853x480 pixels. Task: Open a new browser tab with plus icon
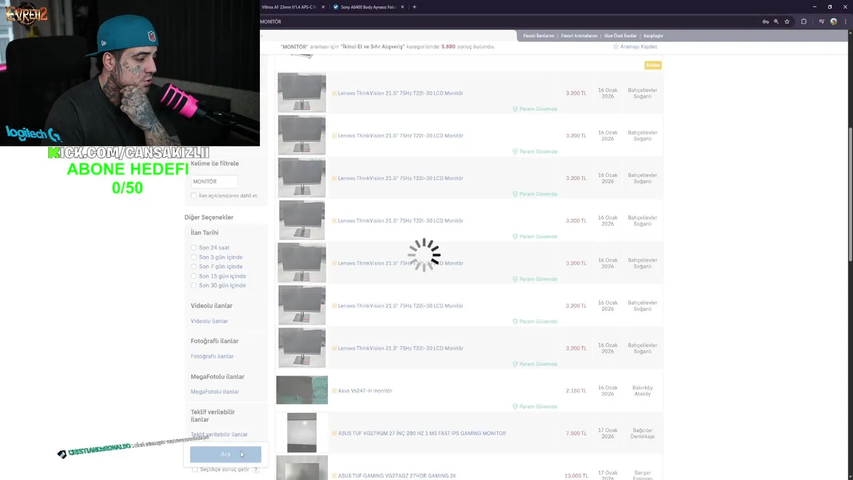[x=415, y=7]
